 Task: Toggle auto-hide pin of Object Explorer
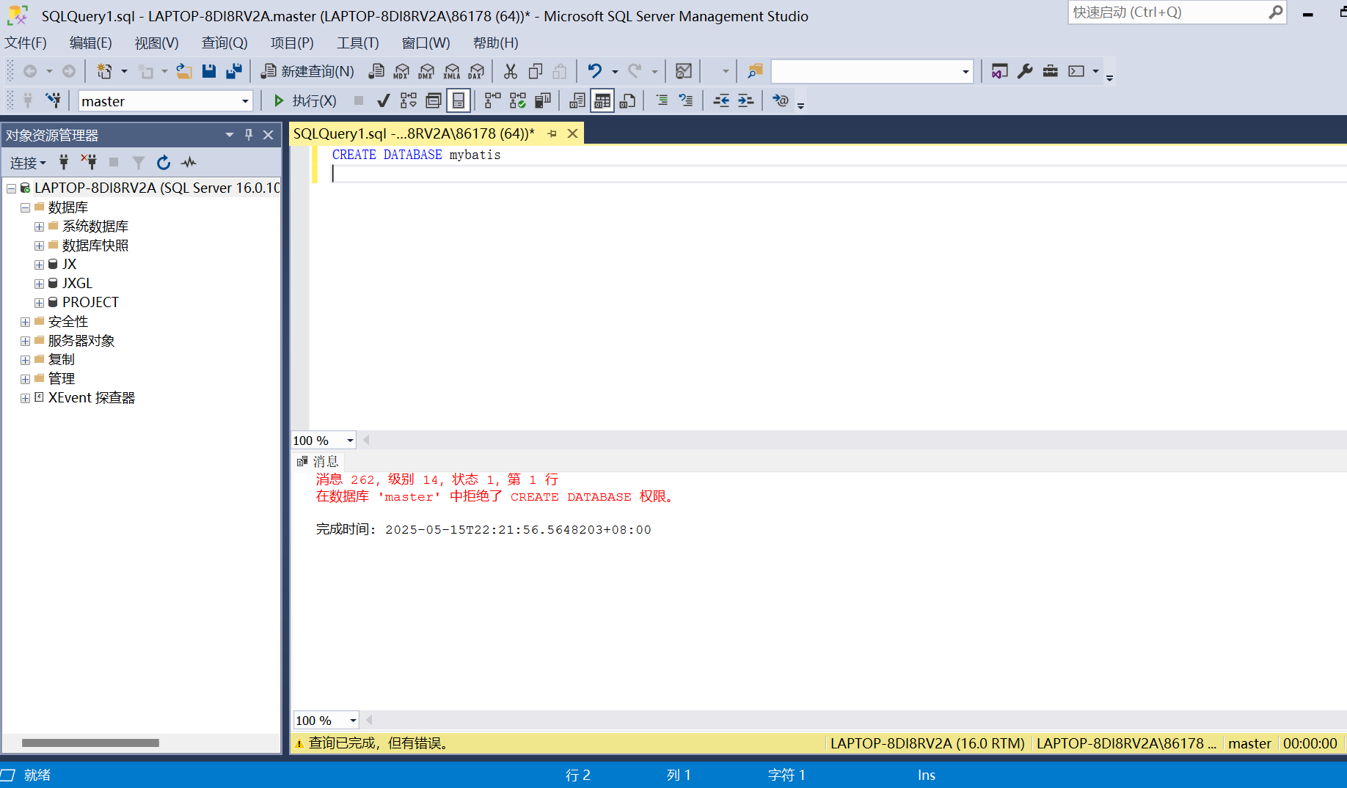click(249, 135)
